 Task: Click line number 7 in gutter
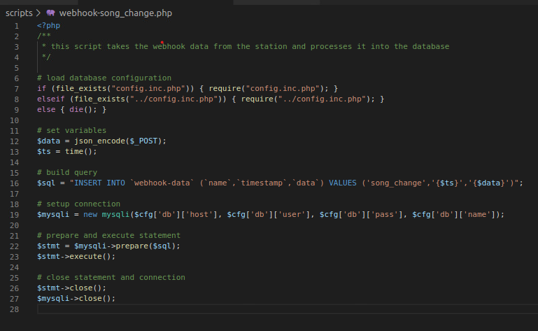pos(17,89)
